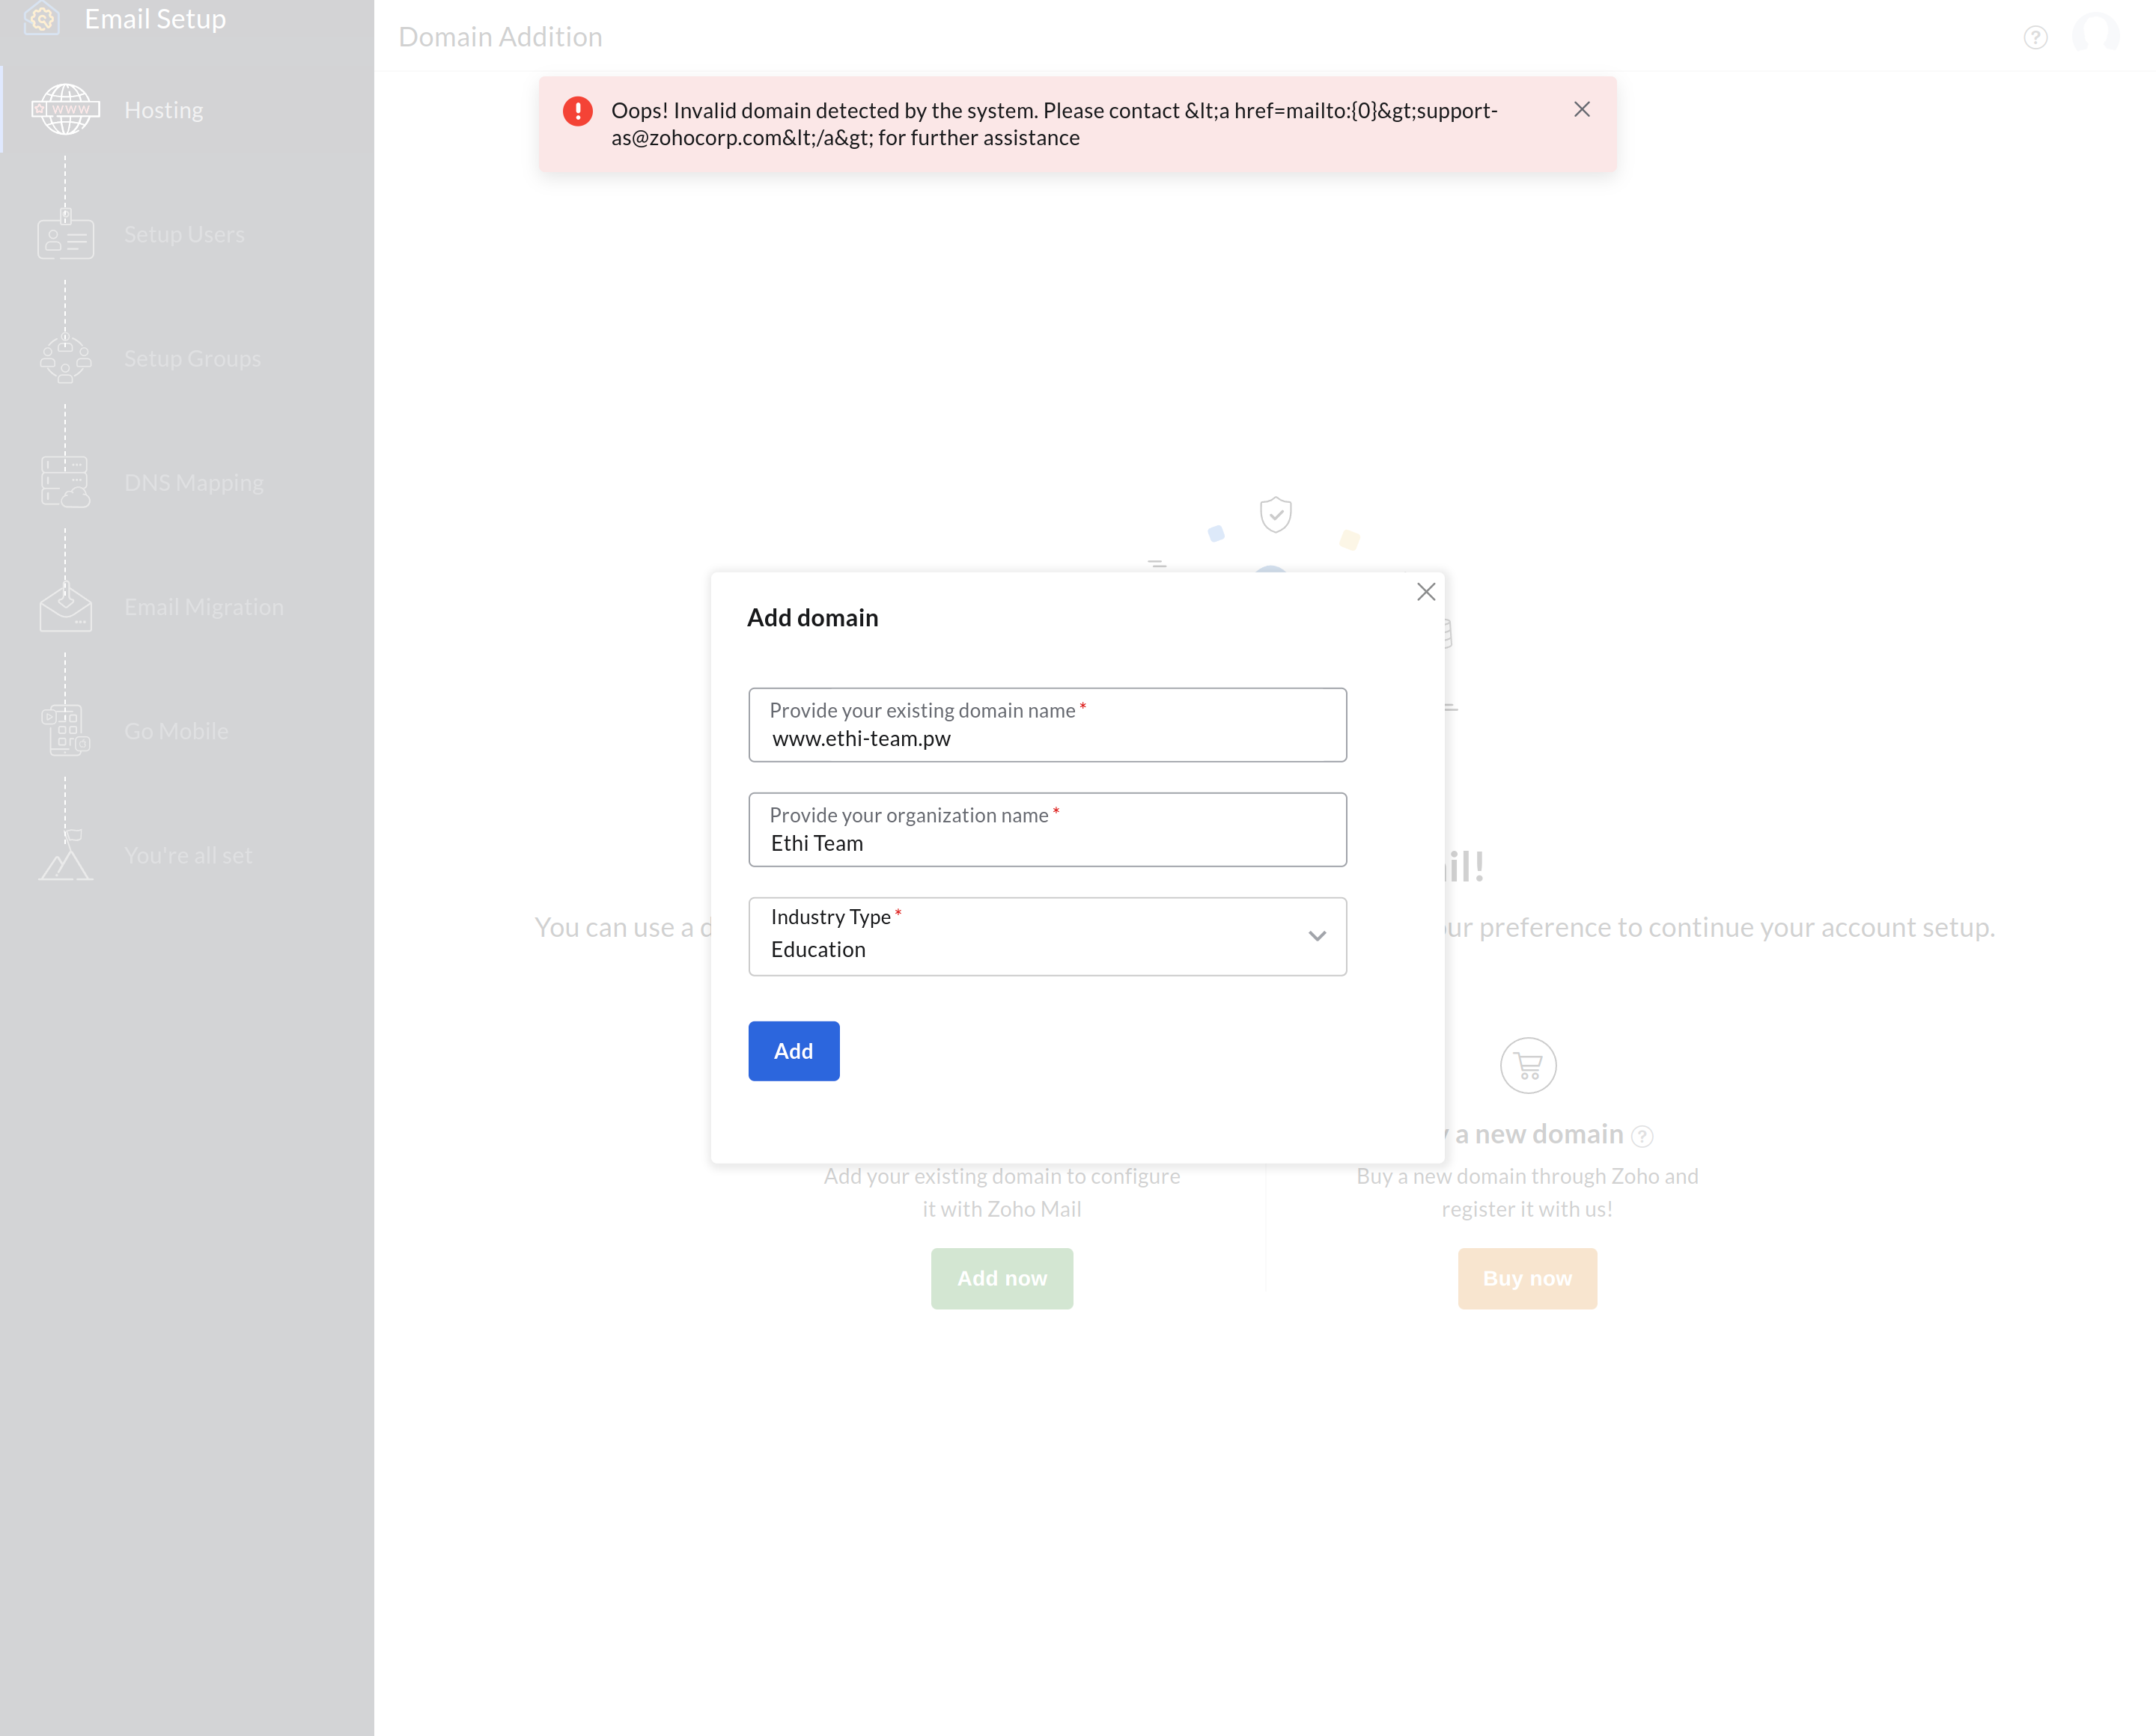Dismiss the invalid domain error banner
Image resolution: width=2156 pixels, height=1736 pixels.
coord(1582,109)
